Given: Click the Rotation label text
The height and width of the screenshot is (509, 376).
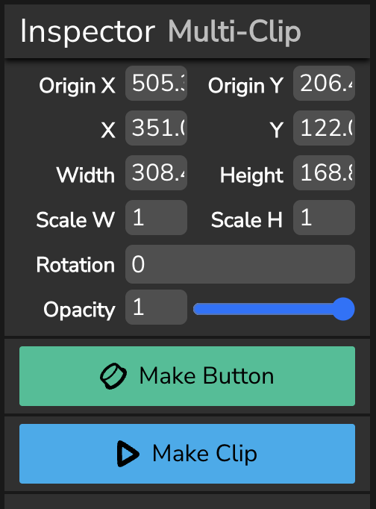Looking at the screenshot, I should point(75,264).
